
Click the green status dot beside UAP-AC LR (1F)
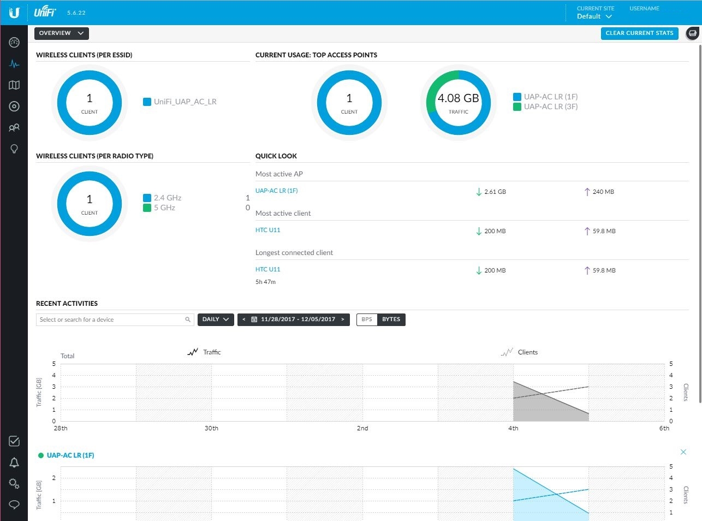[41, 455]
